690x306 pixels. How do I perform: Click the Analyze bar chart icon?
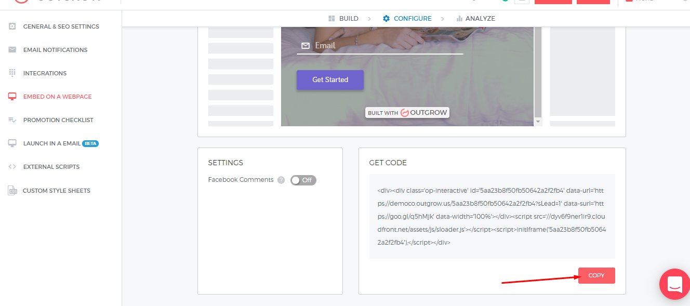click(459, 18)
